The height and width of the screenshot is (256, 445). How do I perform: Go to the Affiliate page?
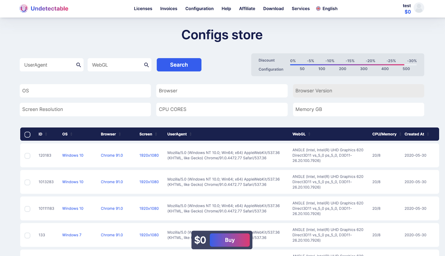[247, 9]
